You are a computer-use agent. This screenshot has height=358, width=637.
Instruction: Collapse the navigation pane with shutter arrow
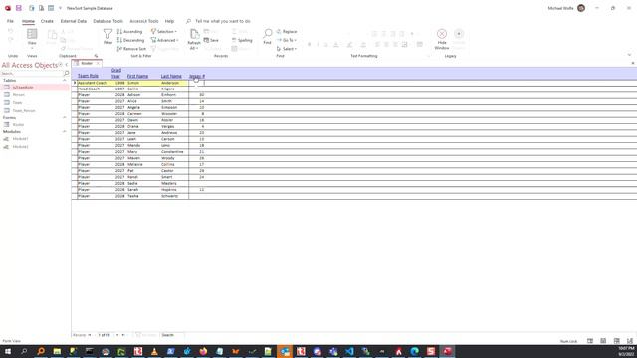click(x=67, y=65)
